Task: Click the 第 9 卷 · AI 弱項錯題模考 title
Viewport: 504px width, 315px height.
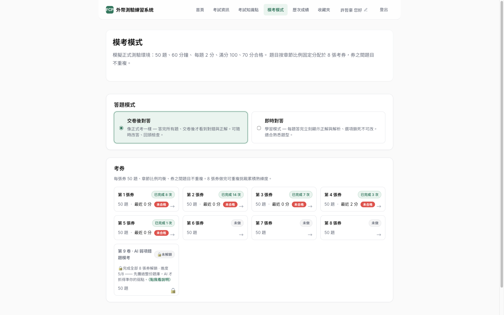Action: (x=135, y=255)
